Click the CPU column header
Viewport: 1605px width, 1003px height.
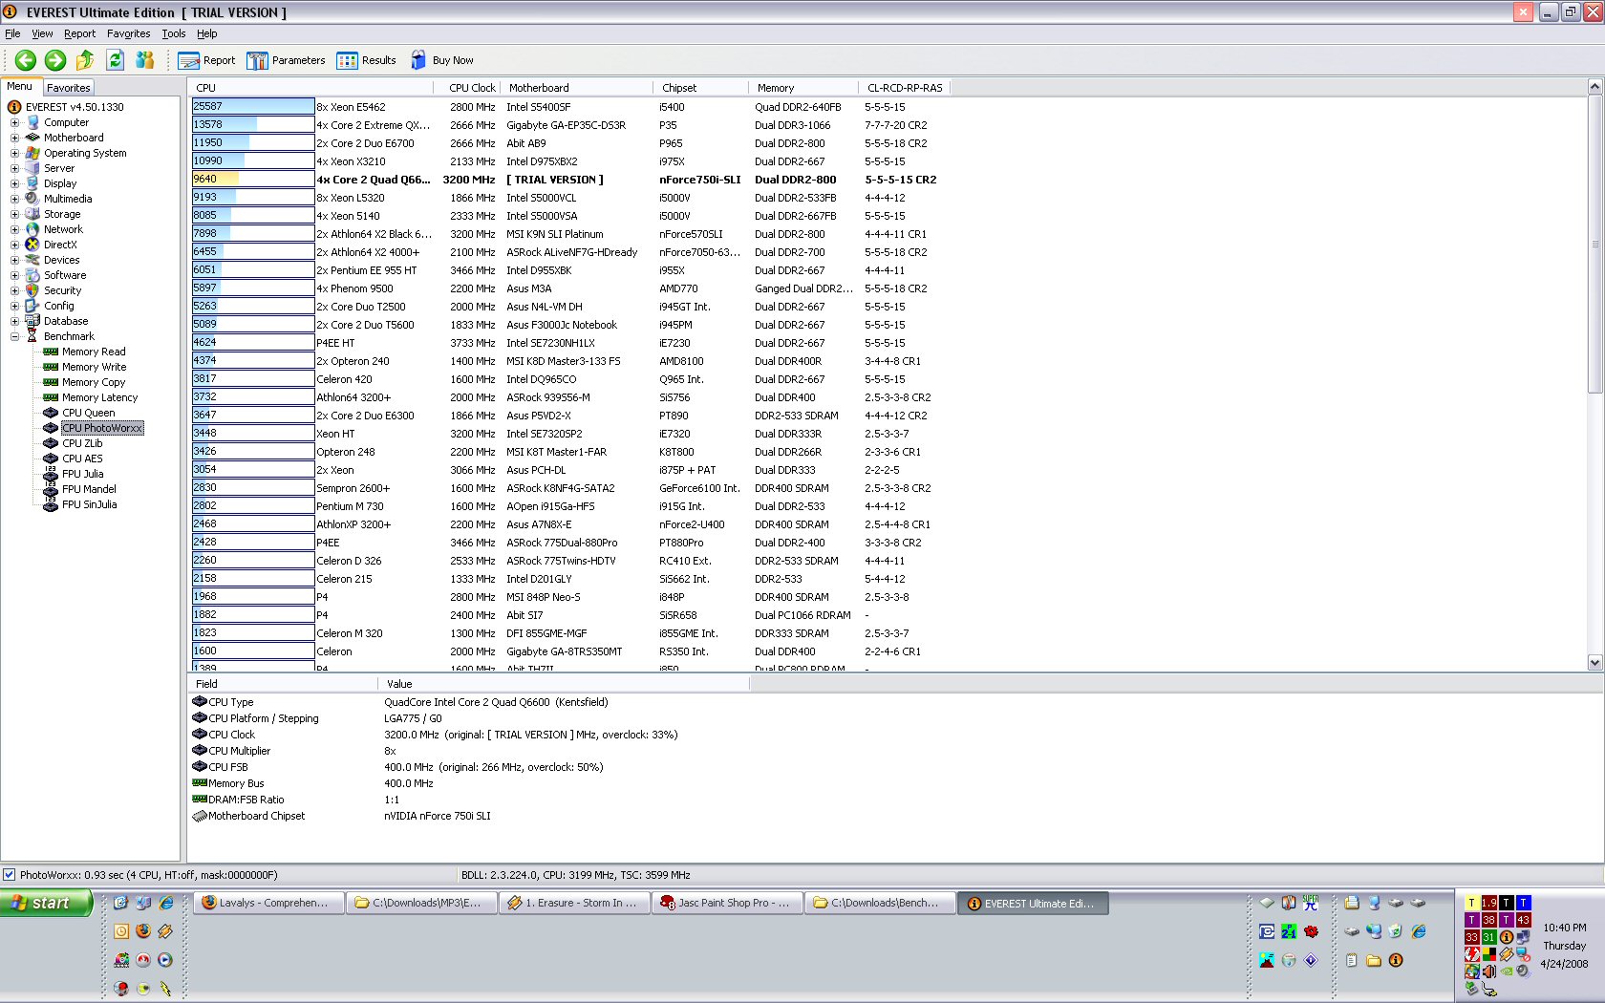tap(315, 88)
